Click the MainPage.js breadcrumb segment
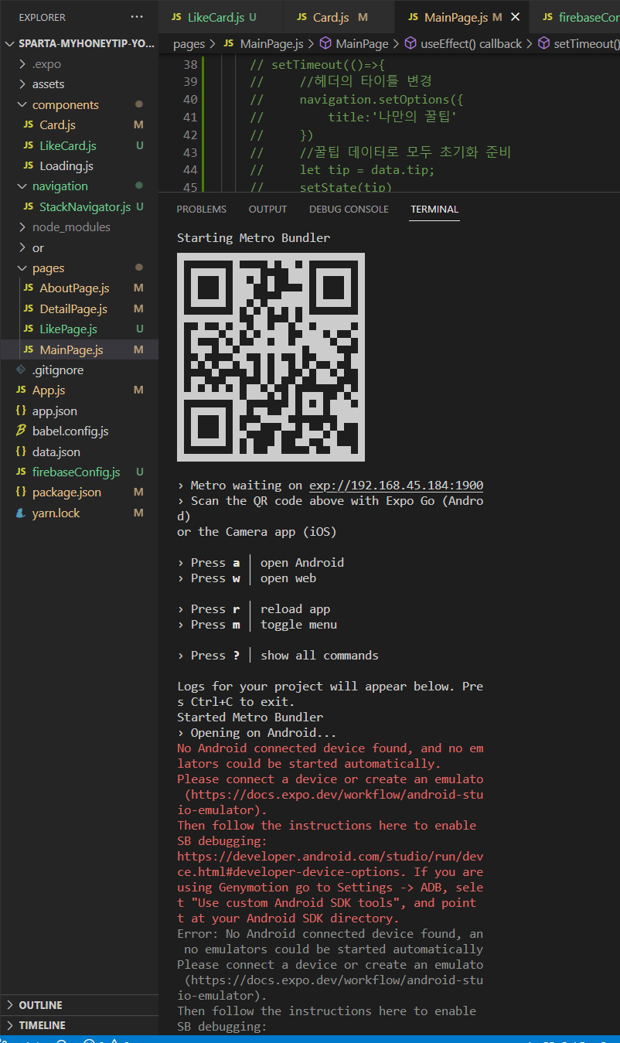 tap(263, 44)
